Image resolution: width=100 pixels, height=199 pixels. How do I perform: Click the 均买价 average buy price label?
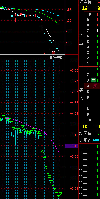click(86, 133)
